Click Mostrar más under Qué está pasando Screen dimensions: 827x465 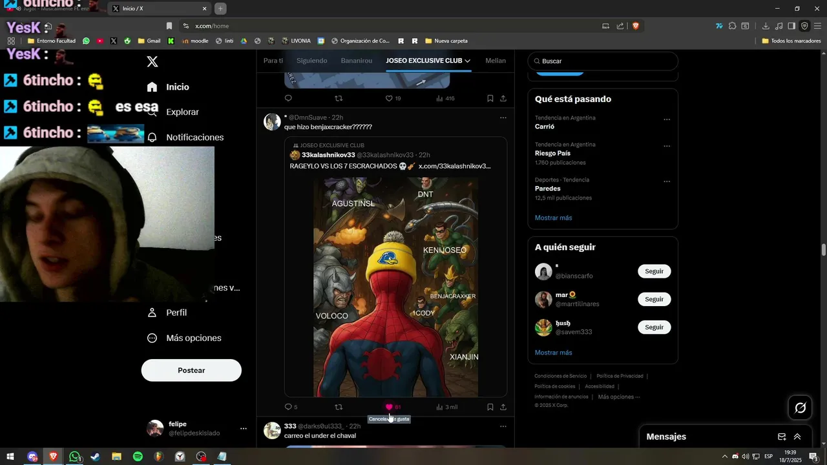[553, 218]
